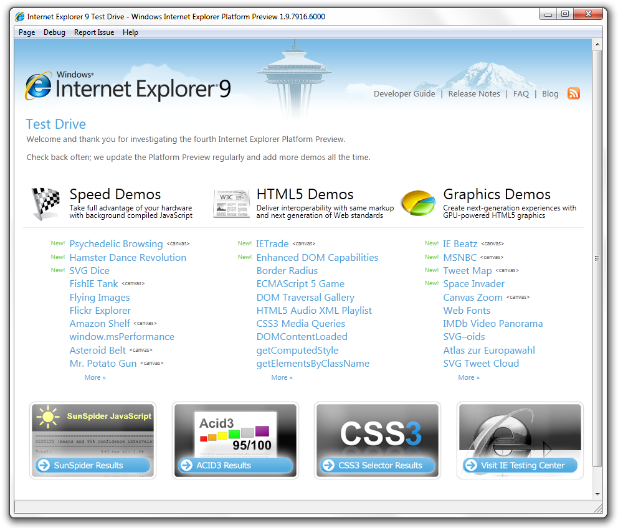Open the Canvas Zoom demo
Viewport: 618px width, 528px height.
tap(473, 298)
